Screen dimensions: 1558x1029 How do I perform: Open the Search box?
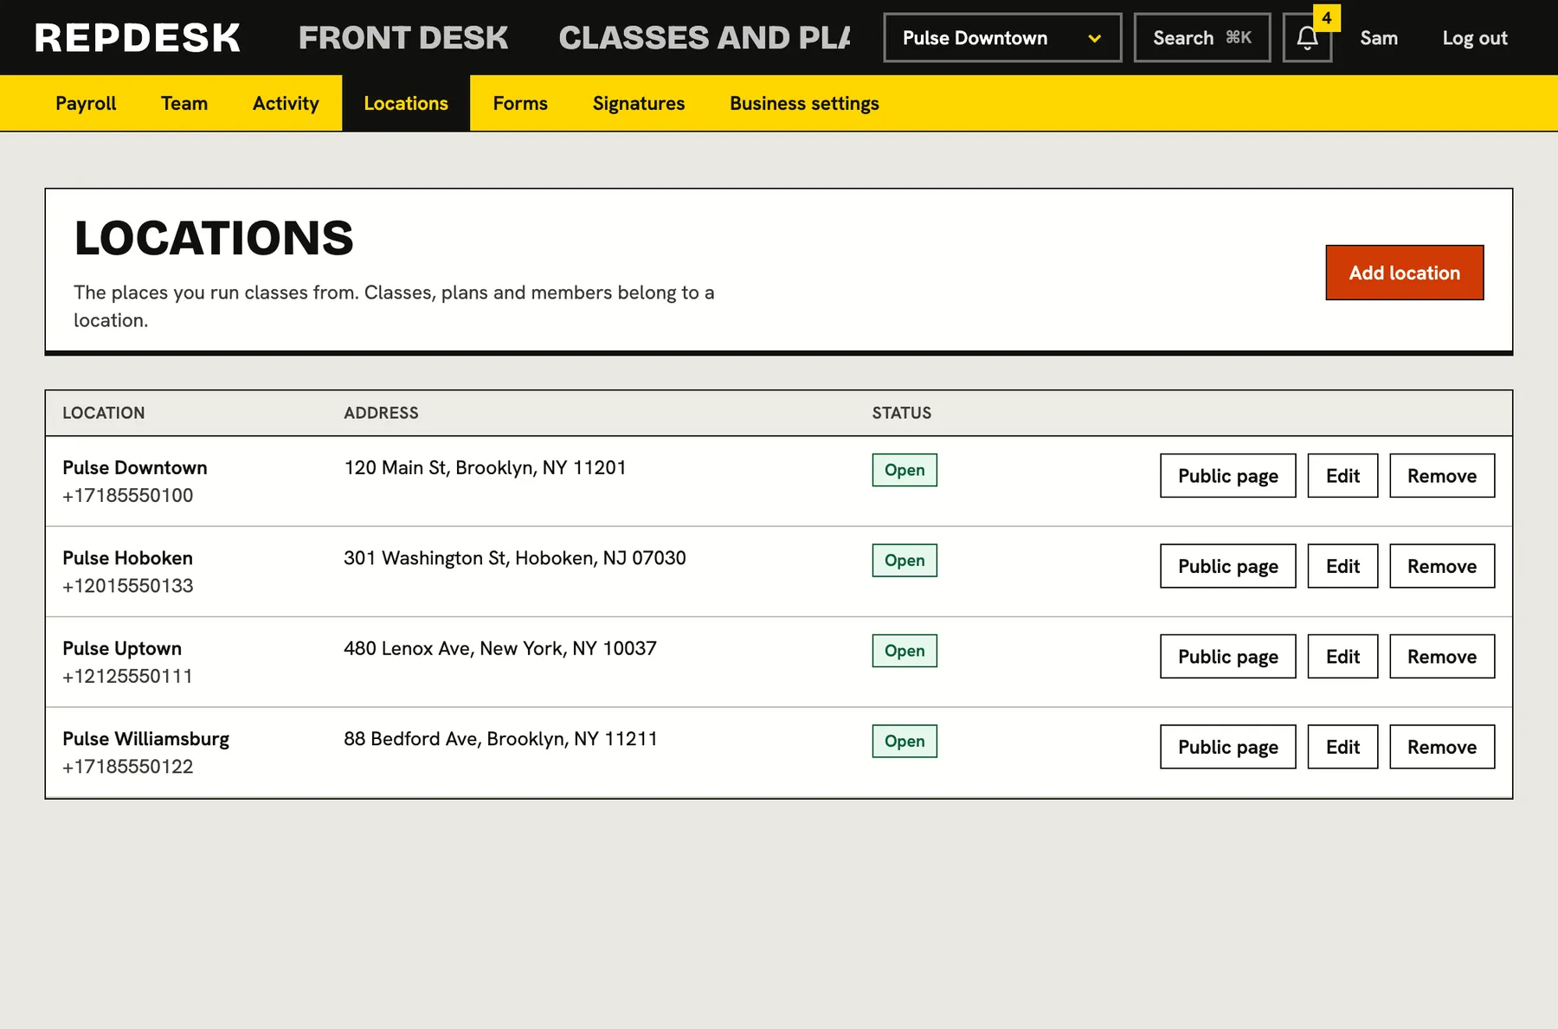(x=1202, y=38)
